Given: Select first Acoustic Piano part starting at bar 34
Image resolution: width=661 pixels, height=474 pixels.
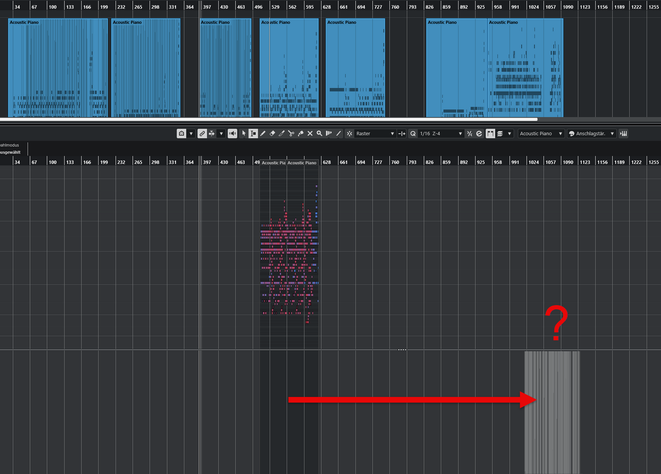Looking at the screenshot, I should (x=58, y=68).
